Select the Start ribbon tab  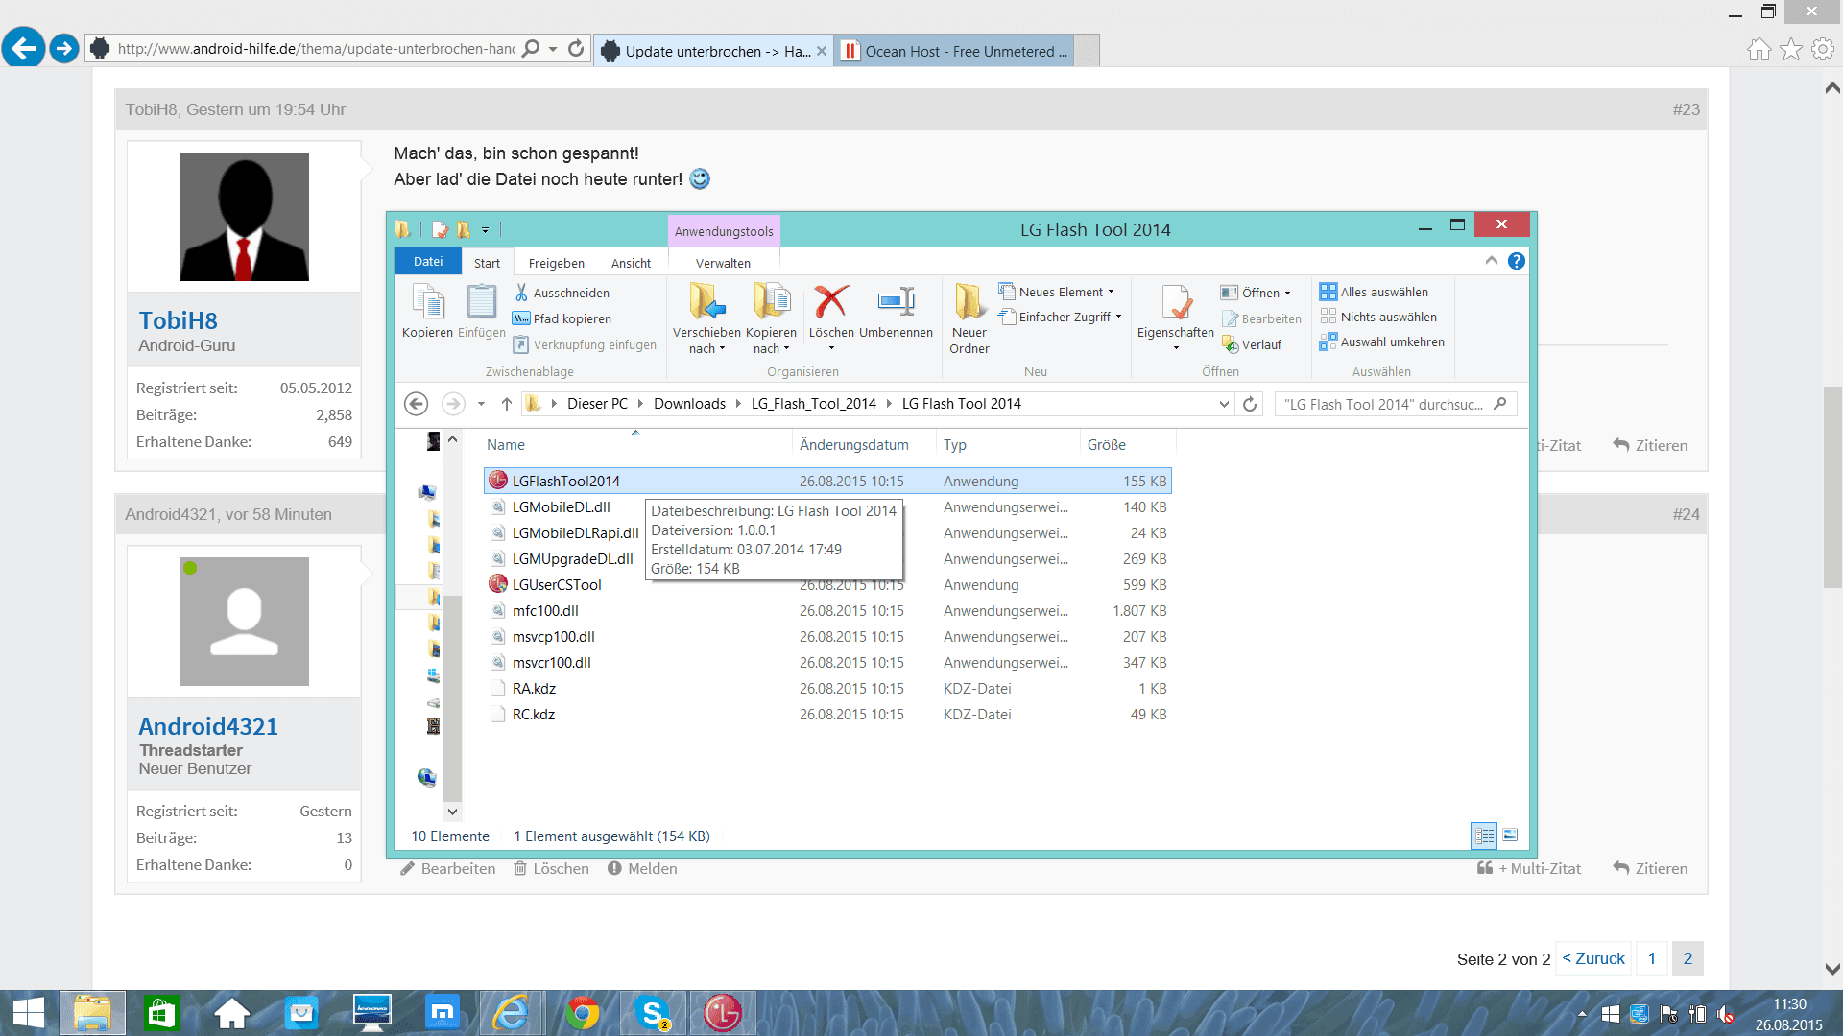(487, 263)
